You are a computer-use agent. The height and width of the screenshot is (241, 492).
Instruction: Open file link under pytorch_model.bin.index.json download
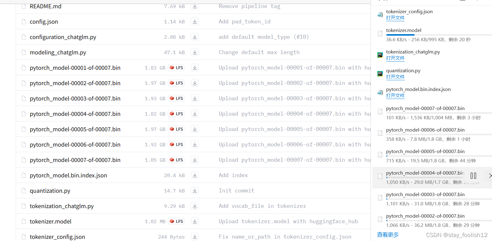click(395, 96)
